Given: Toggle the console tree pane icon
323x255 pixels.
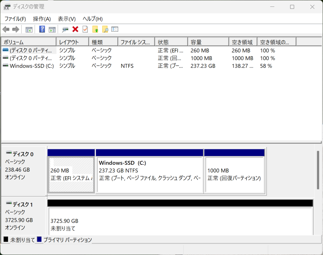Looking at the screenshot, I should [x=29, y=29].
